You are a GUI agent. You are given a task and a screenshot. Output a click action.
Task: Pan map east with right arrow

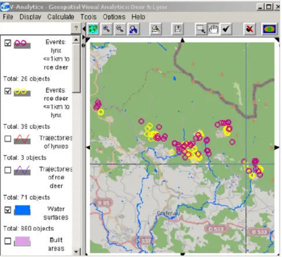click(x=277, y=147)
